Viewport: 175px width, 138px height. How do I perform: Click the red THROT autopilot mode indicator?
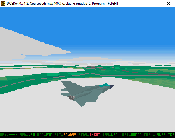coord(95,135)
